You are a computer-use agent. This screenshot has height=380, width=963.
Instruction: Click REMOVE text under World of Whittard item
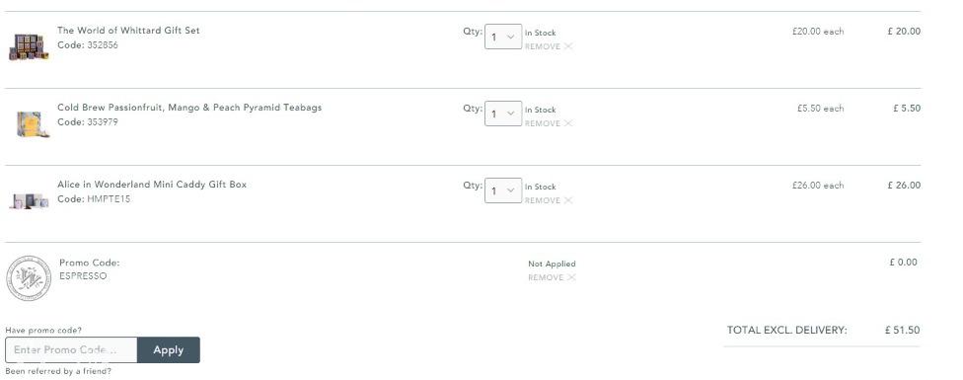pyautogui.click(x=543, y=46)
